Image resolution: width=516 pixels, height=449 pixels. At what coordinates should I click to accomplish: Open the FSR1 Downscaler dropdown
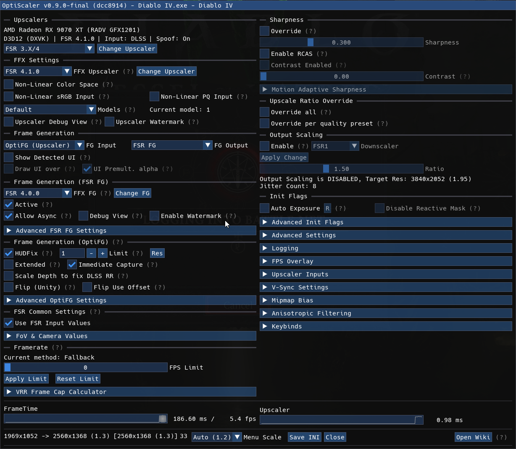click(335, 146)
